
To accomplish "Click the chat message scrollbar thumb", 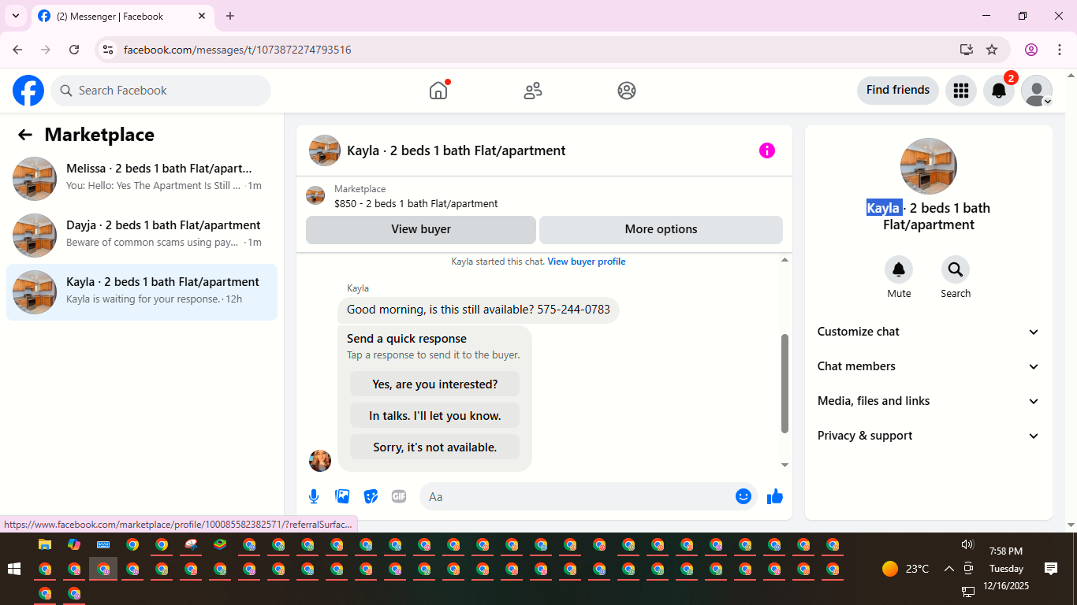I will coord(784,384).
